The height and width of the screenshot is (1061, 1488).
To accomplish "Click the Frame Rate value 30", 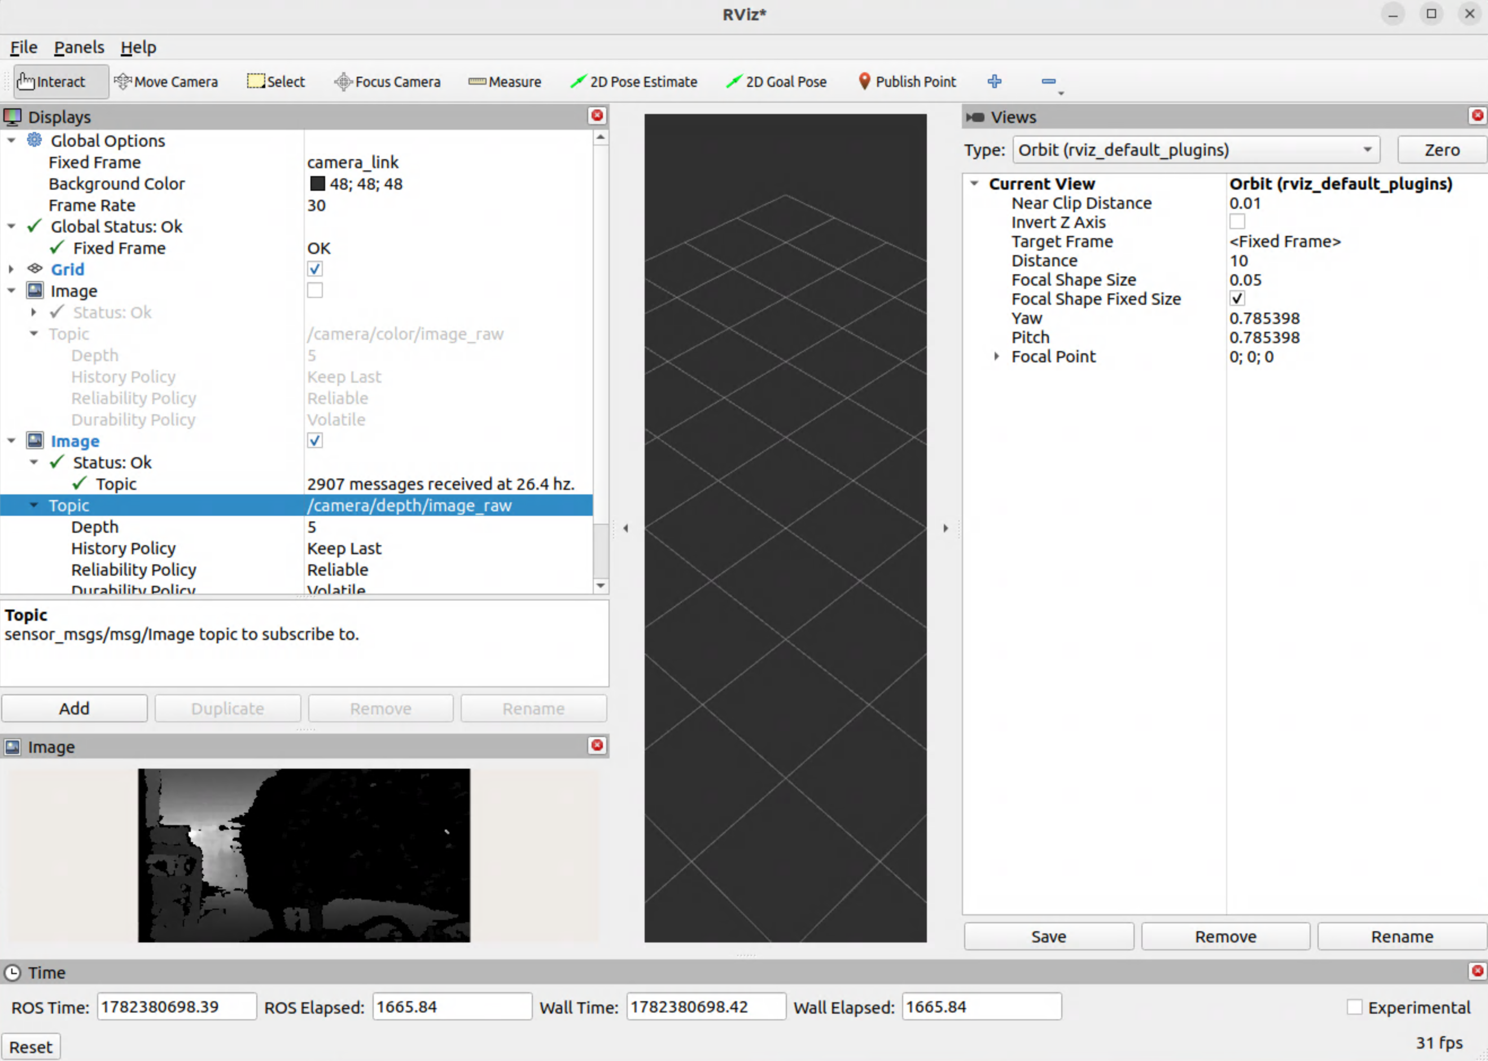I will (316, 205).
